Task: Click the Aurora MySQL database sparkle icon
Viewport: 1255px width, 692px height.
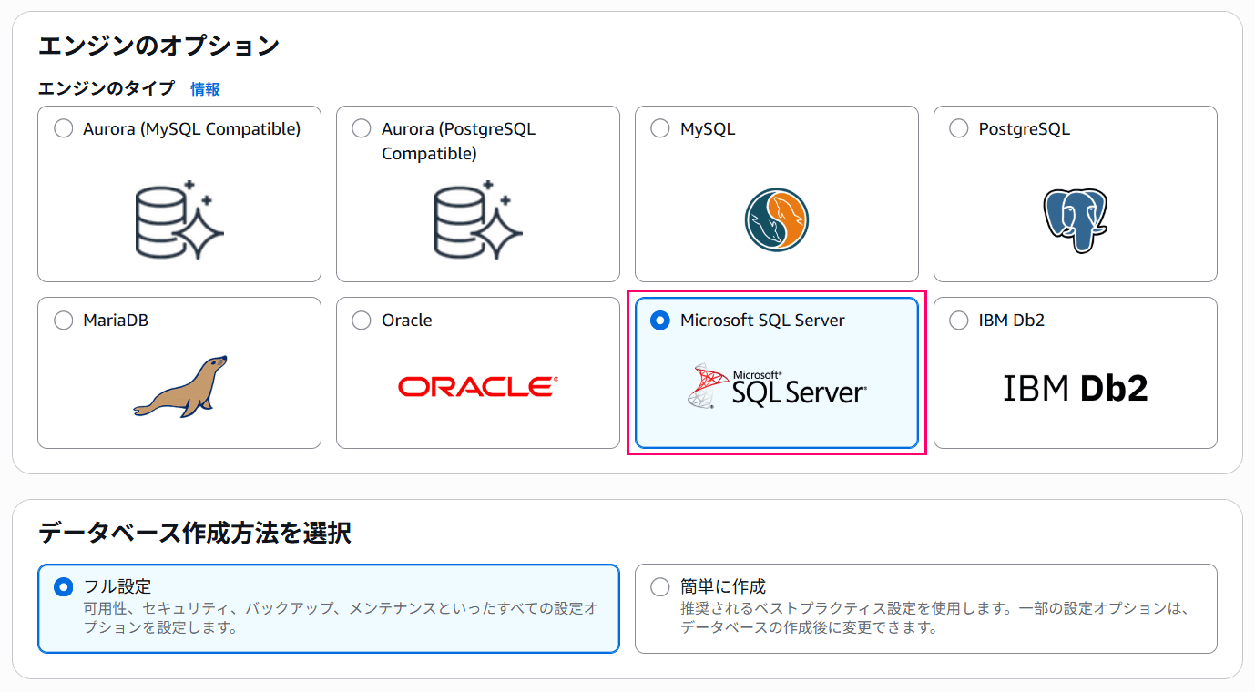Action: tap(179, 219)
